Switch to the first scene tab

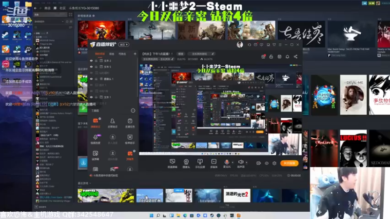(x=100, y=54)
